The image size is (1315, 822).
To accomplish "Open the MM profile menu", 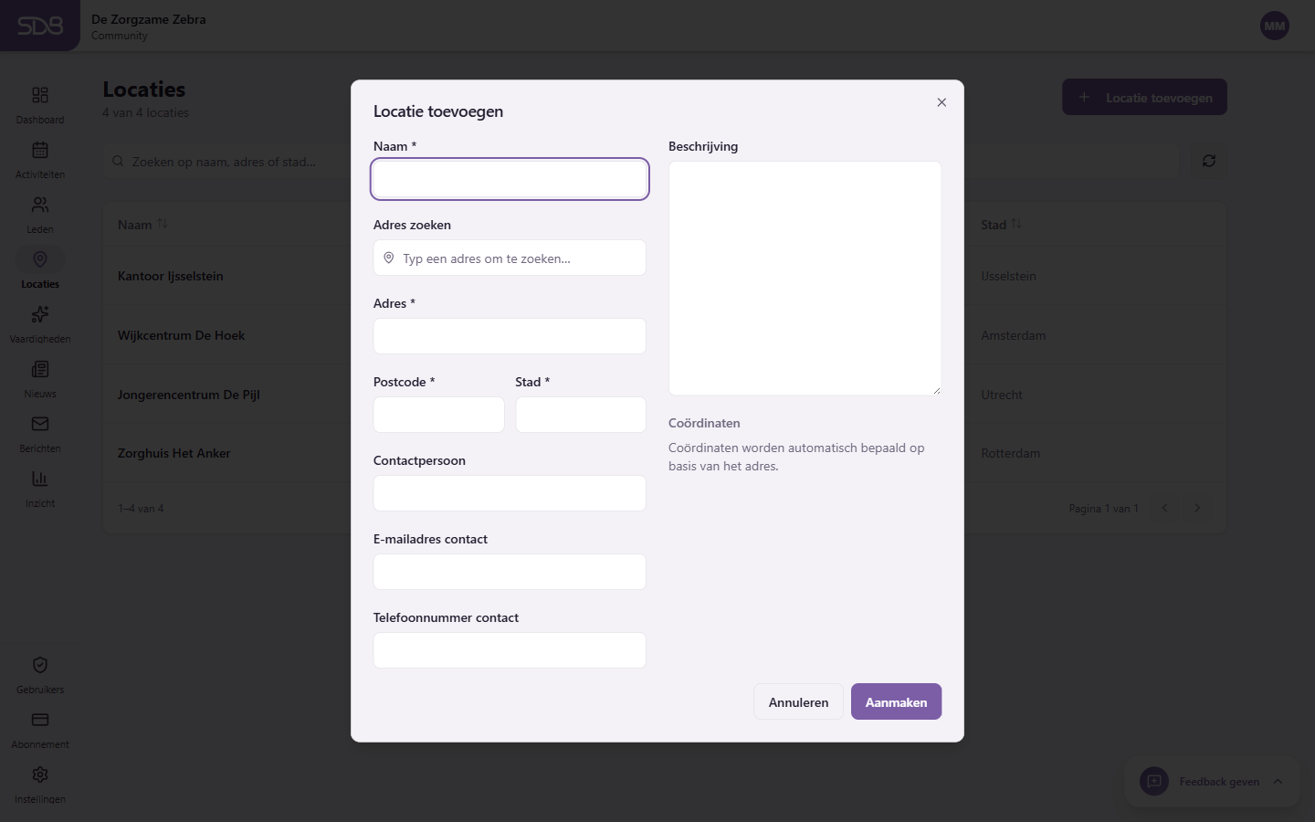I will (1274, 26).
